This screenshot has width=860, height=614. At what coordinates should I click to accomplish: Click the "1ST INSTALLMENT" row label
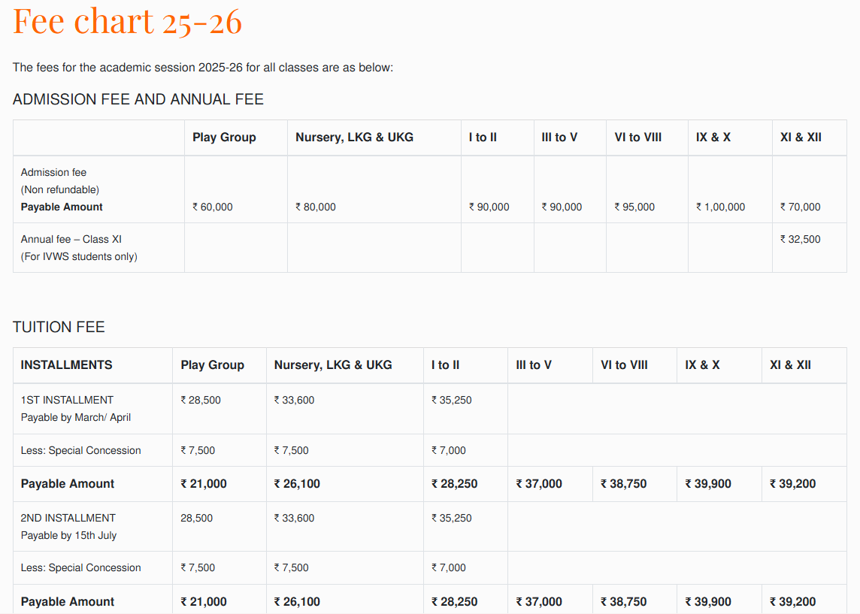pyautogui.click(x=67, y=400)
